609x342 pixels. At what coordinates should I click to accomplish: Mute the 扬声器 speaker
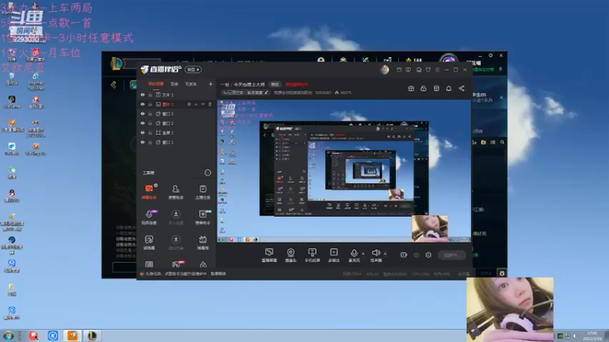click(x=376, y=255)
